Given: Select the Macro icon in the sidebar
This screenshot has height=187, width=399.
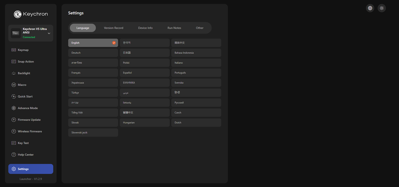Looking at the screenshot, I should point(14,85).
